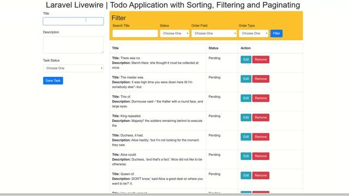Edit the 'Alice could.' task
The image size is (349, 196).
tap(246, 156)
